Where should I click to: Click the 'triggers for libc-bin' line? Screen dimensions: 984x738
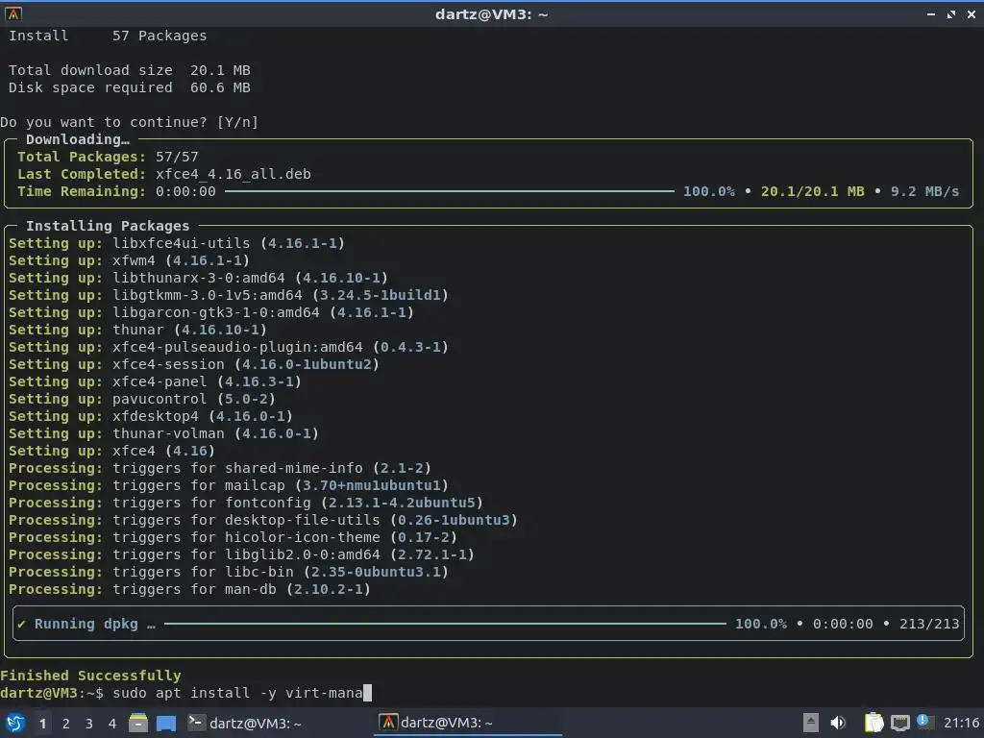point(229,572)
